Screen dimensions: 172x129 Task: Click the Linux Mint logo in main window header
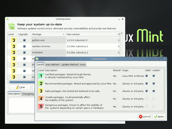click(x=11, y=26)
